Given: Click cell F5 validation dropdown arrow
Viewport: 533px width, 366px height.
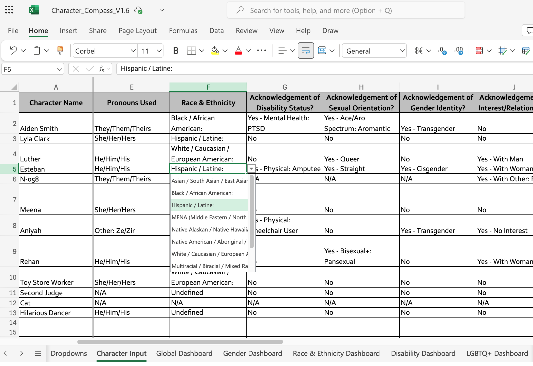Looking at the screenshot, I should [251, 169].
